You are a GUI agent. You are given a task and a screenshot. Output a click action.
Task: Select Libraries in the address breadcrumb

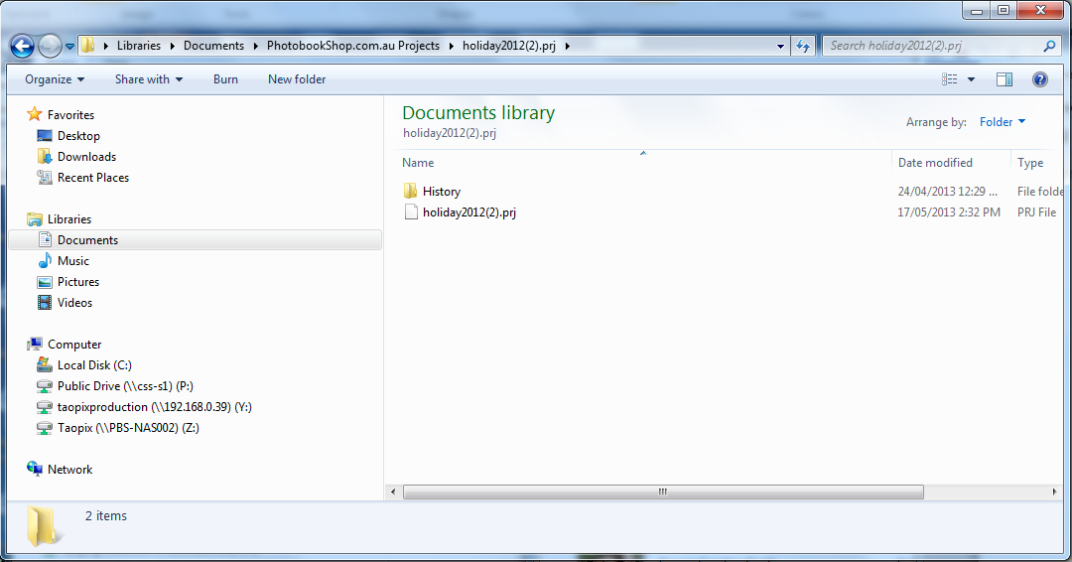pos(139,46)
